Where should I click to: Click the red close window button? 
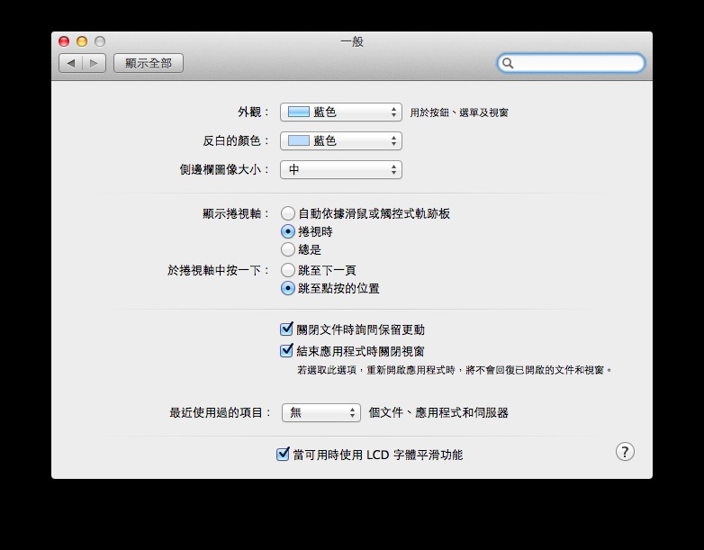coord(64,41)
